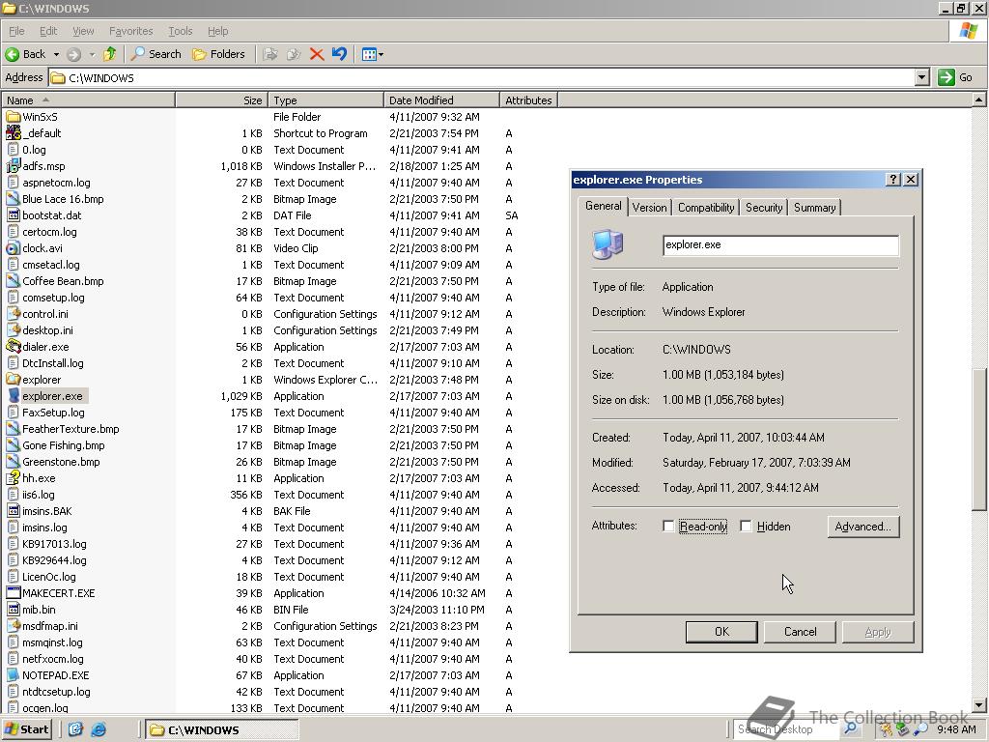Sort by Date Modified column header
The image size is (989, 742).
pos(441,100)
